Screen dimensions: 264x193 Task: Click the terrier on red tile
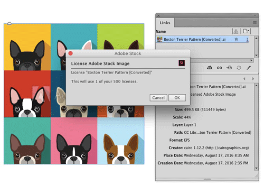(27, 102)
